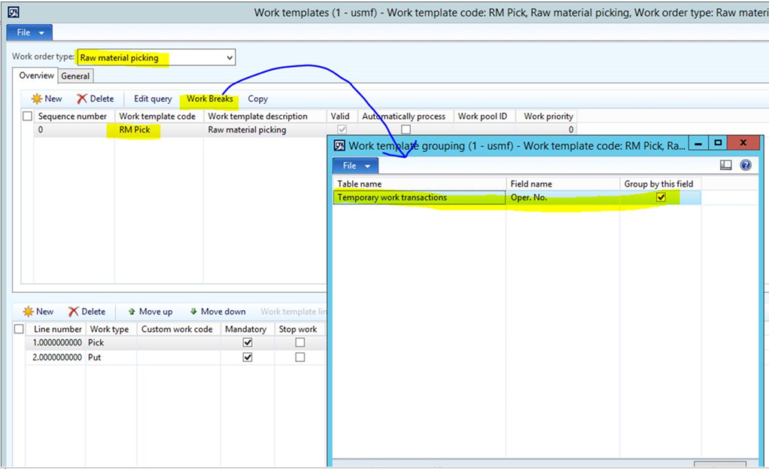The image size is (769, 469).
Task: Open the Work order type dropdown
Action: click(x=228, y=57)
